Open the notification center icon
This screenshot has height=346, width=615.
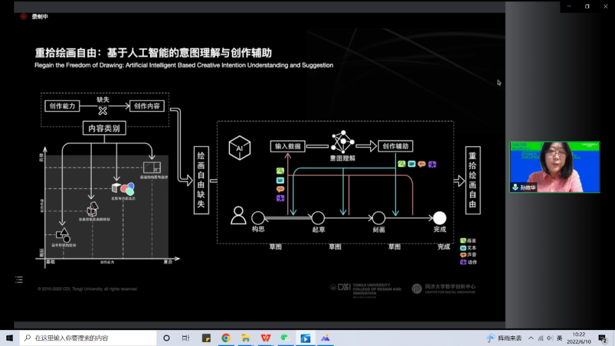[x=602, y=338]
